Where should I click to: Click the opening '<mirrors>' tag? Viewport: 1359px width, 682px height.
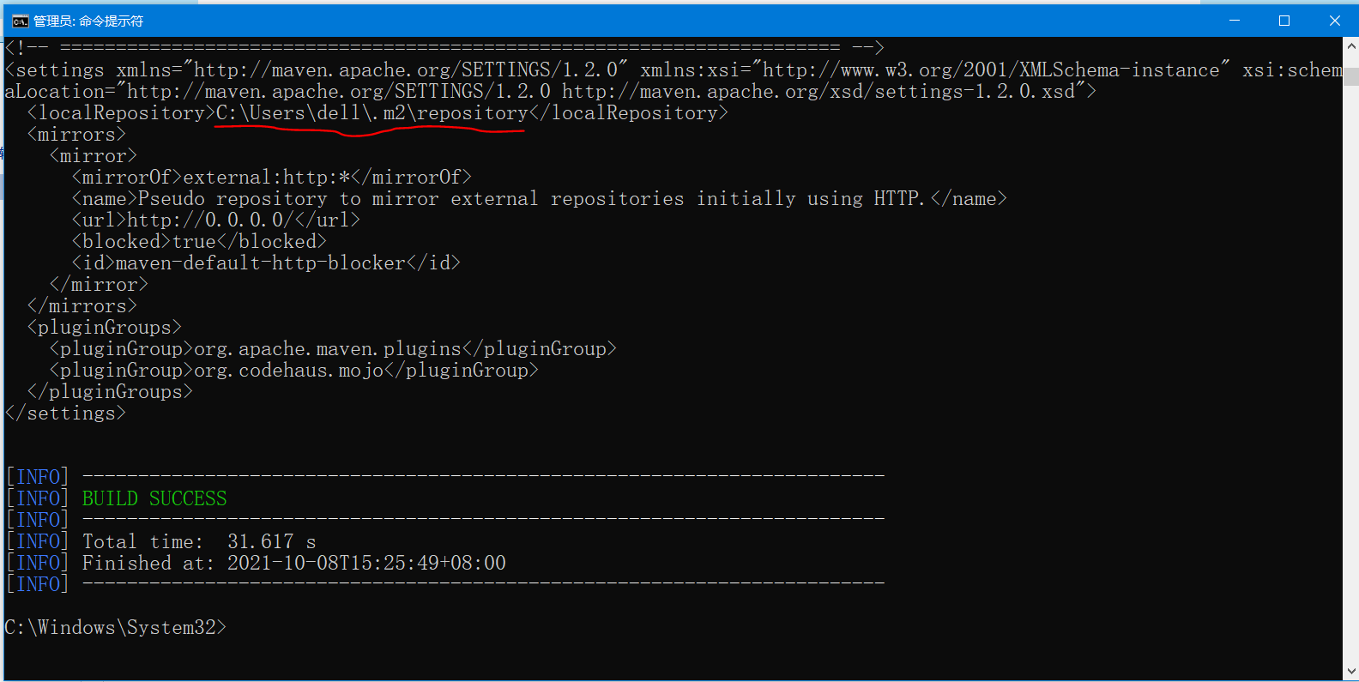point(76,134)
